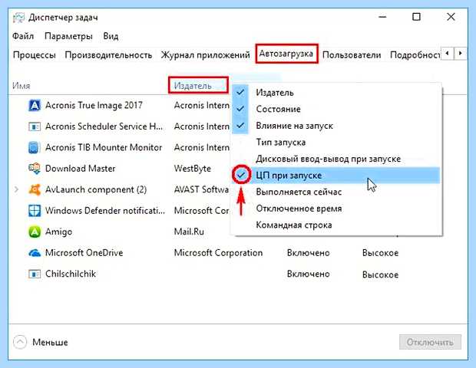Click Высокое impact in Chilschilchik row
The width and height of the screenshot is (476, 368).
point(380,274)
